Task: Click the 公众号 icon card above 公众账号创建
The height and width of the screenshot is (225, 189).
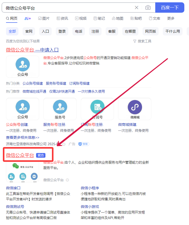Action: [x=23, y=109]
